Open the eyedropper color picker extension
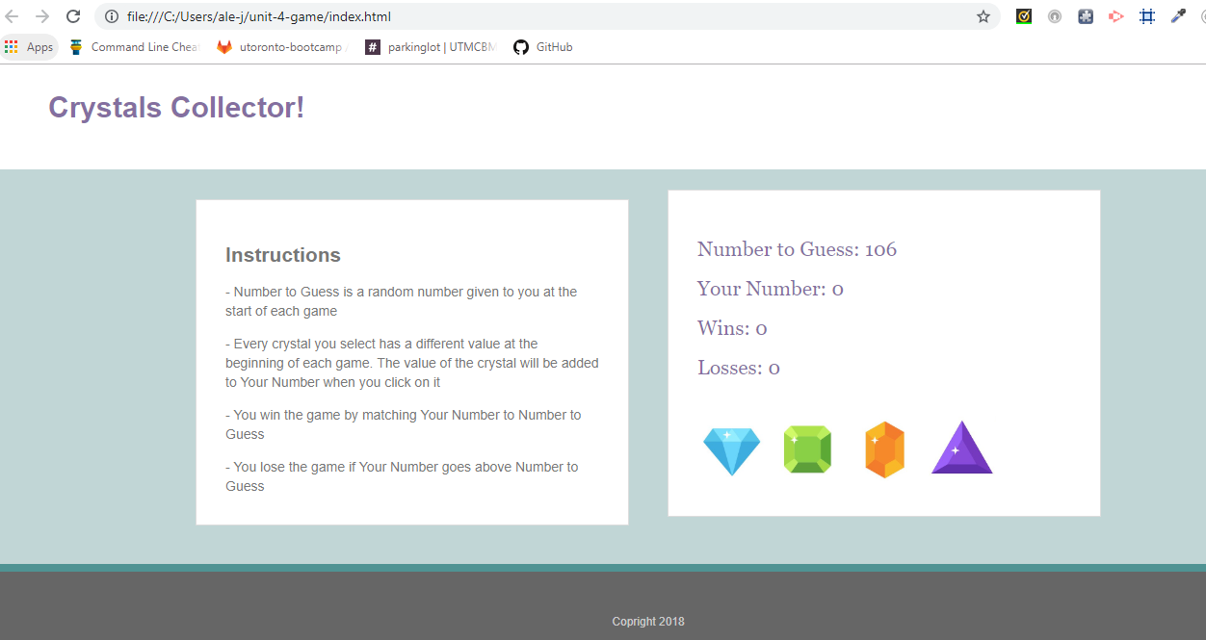 [x=1177, y=16]
